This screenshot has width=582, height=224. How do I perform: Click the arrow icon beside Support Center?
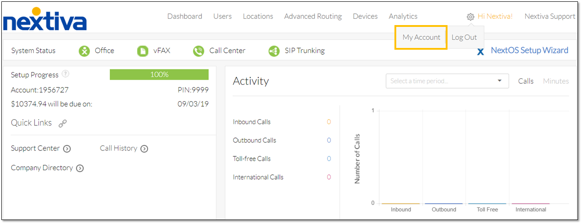pyautogui.click(x=67, y=149)
